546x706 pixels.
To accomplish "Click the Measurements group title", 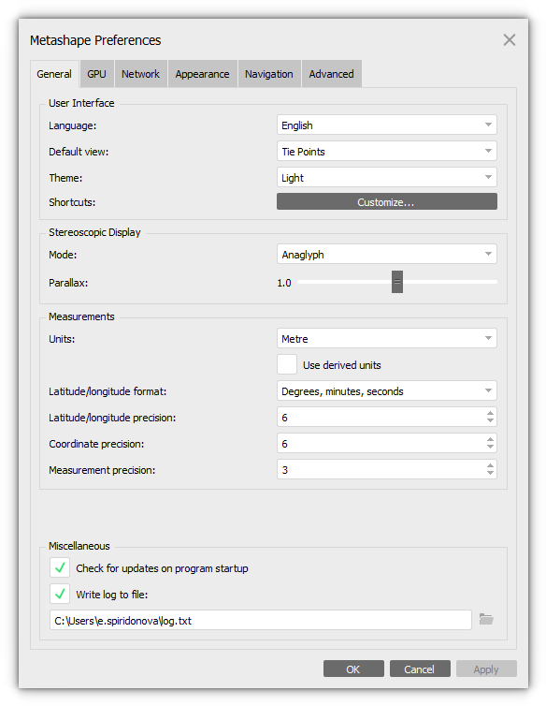I will coord(81,316).
